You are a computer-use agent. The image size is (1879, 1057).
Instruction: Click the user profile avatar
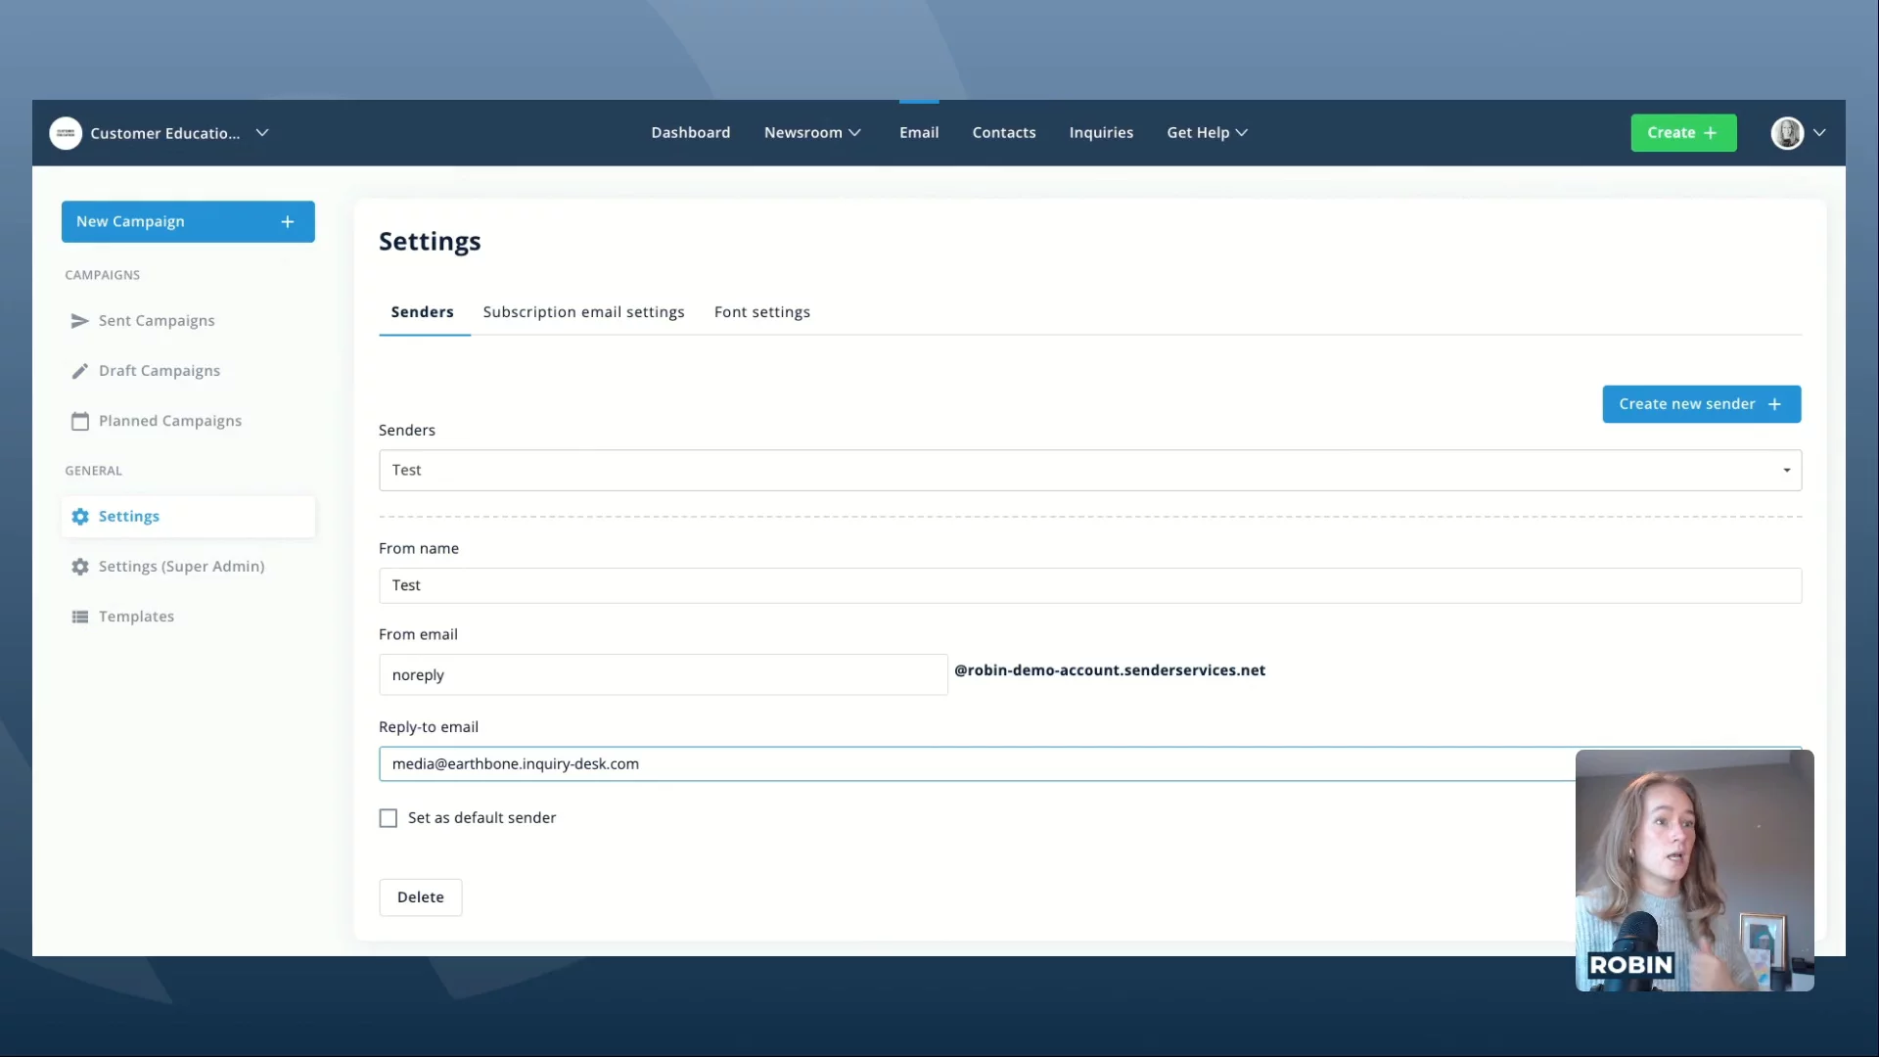click(x=1787, y=133)
